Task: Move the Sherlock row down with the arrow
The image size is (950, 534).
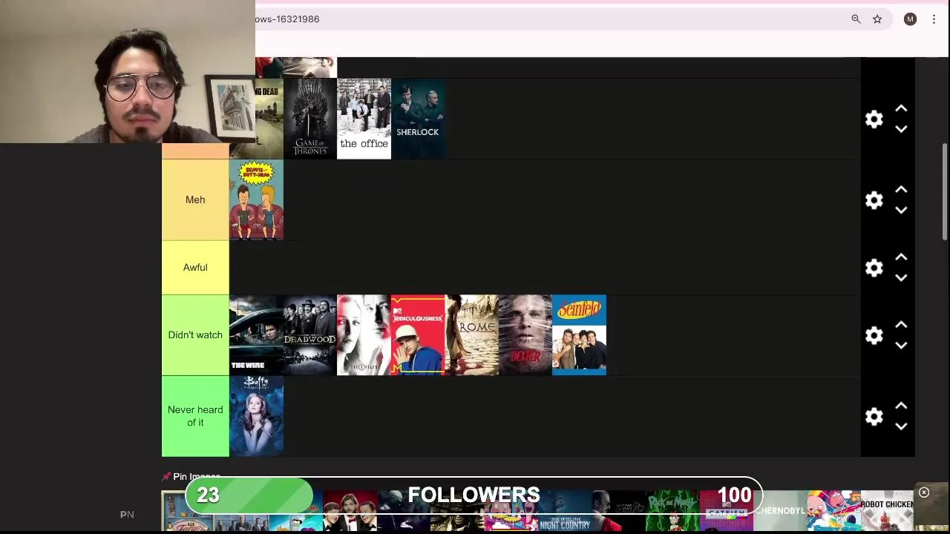Action: pos(901,129)
